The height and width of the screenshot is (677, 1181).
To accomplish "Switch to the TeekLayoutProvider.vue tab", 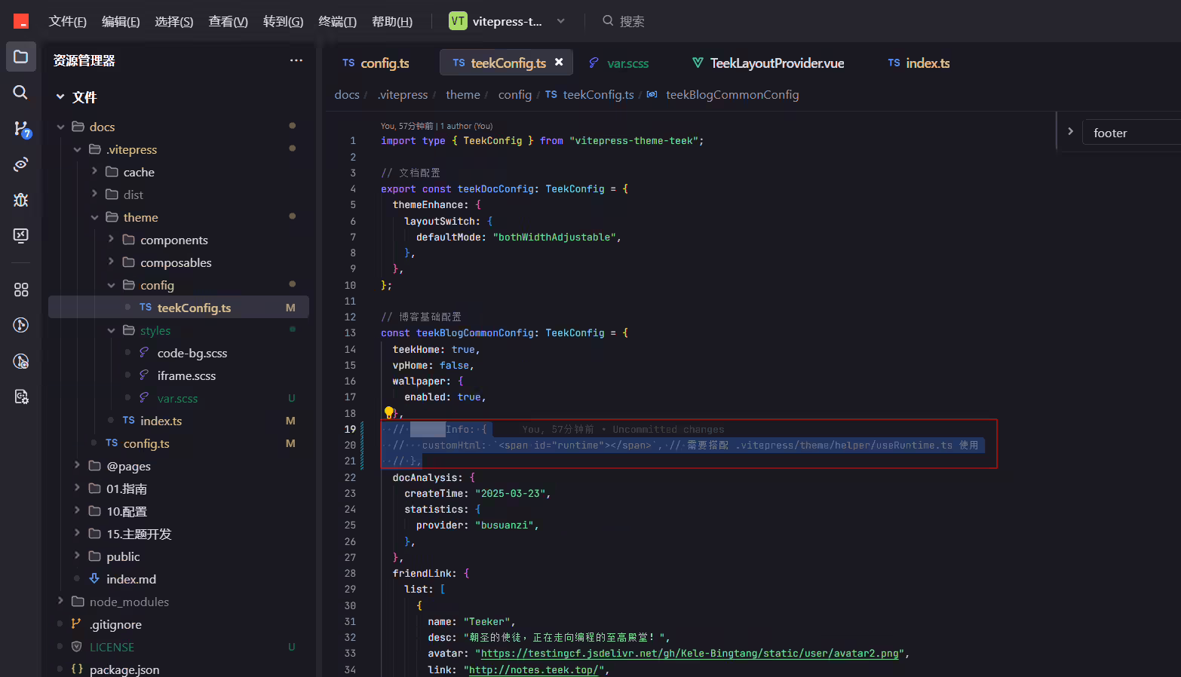I will pos(768,63).
